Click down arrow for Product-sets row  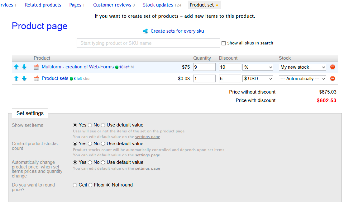tap(24, 79)
